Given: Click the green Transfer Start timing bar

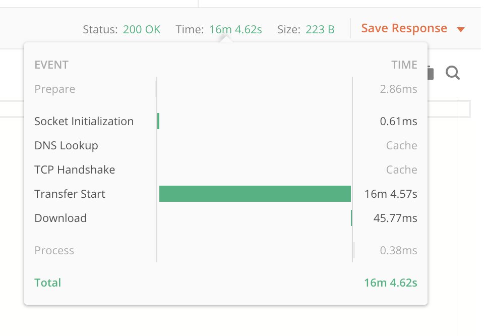Looking at the screenshot, I should click(255, 194).
